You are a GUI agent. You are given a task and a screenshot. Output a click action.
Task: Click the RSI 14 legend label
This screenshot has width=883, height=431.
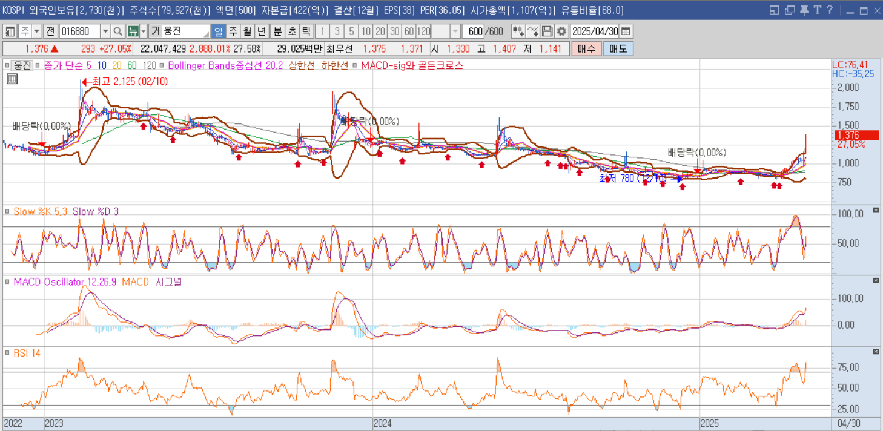tap(27, 353)
